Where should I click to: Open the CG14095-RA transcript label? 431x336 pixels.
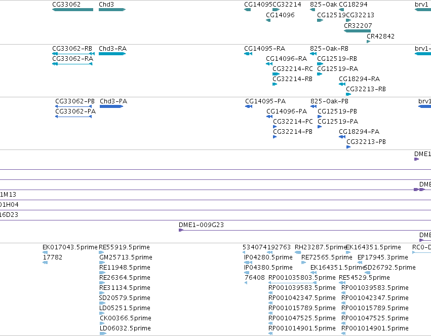coord(264,49)
